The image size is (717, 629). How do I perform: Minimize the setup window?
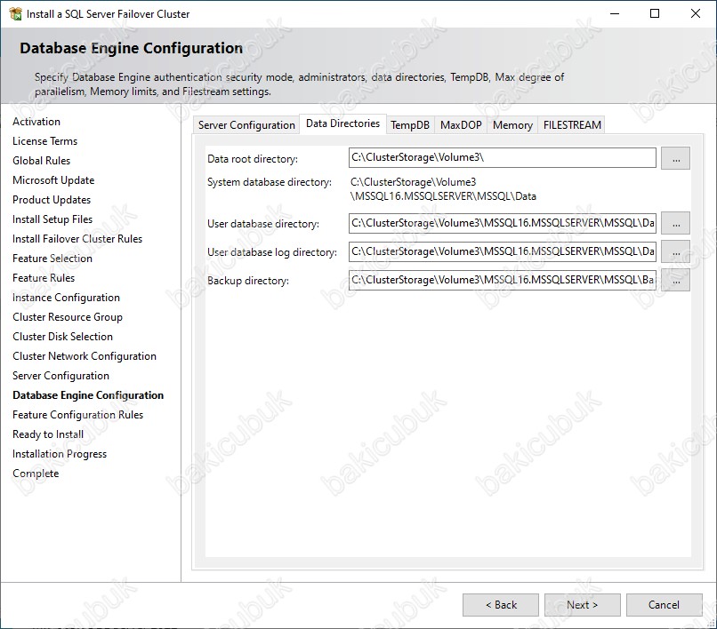[615, 13]
